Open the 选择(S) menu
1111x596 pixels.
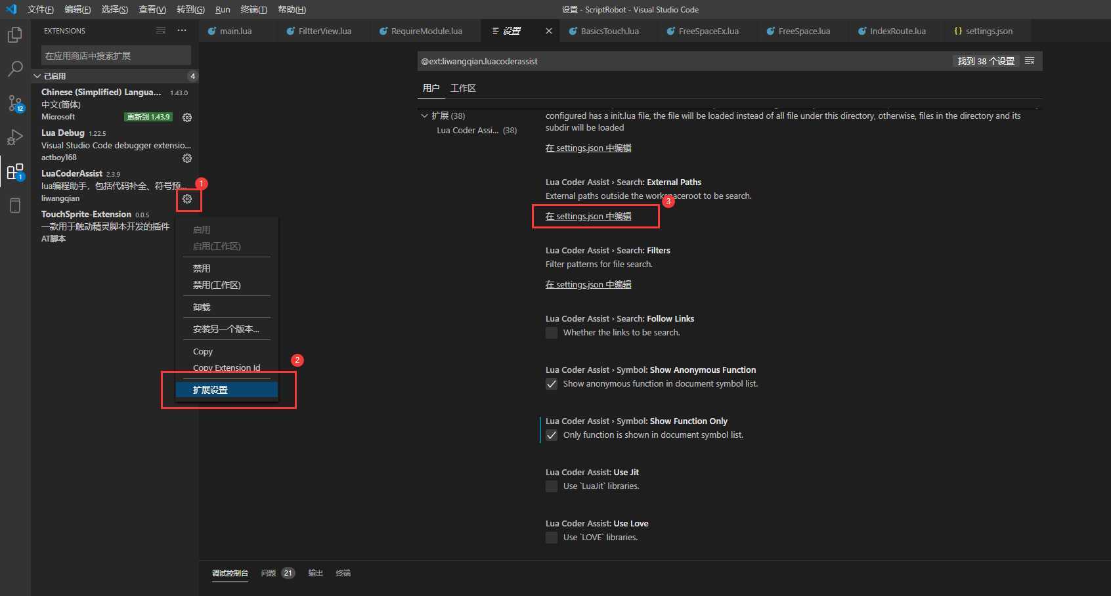click(115, 9)
